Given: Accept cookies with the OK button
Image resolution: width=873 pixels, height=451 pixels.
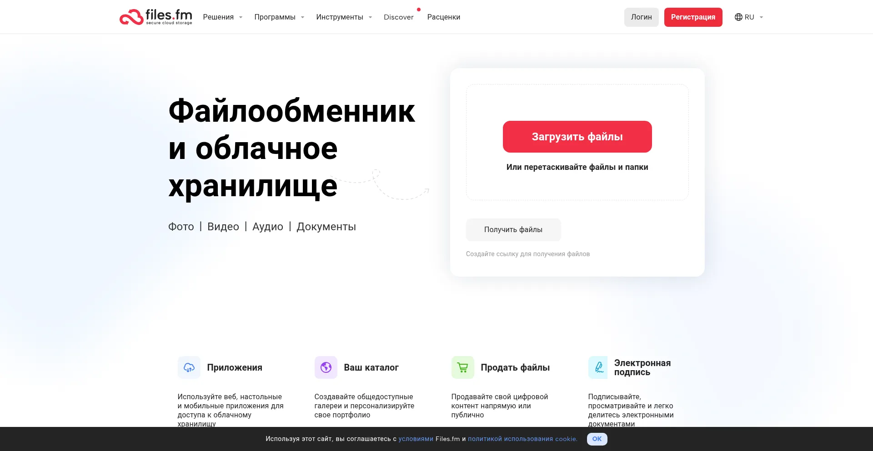Looking at the screenshot, I should pos(597,439).
